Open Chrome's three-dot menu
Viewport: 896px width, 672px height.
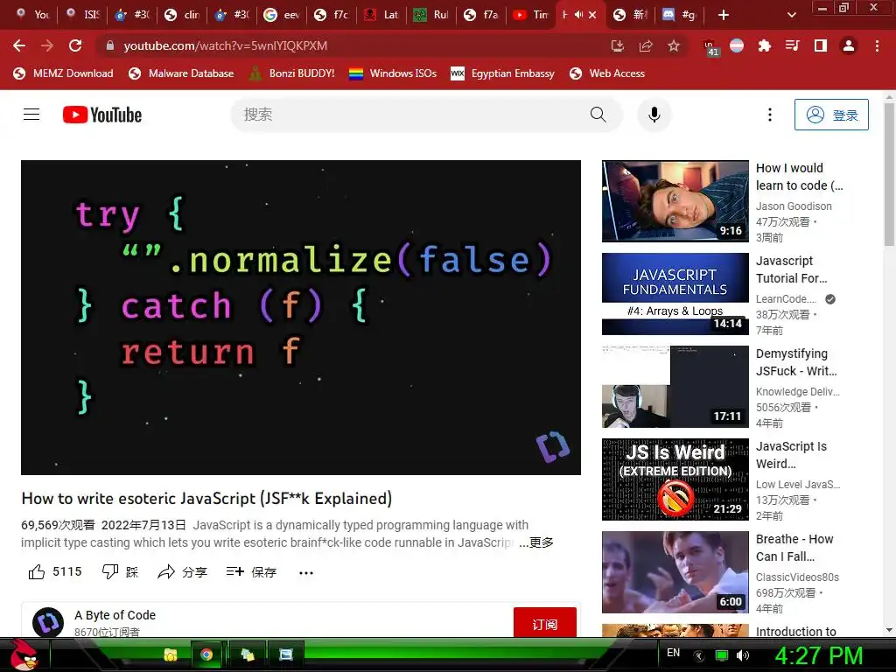[x=877, y=45]
